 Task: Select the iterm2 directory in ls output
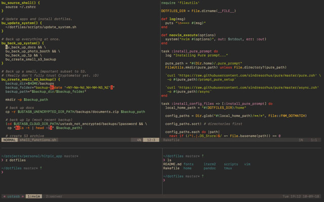pyautogui.click(x=210, y=164)
